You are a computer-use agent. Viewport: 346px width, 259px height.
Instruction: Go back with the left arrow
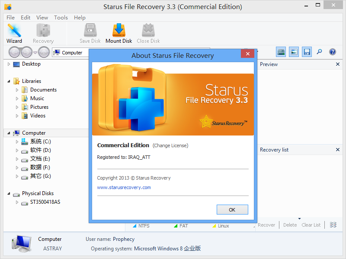(15, 52)
